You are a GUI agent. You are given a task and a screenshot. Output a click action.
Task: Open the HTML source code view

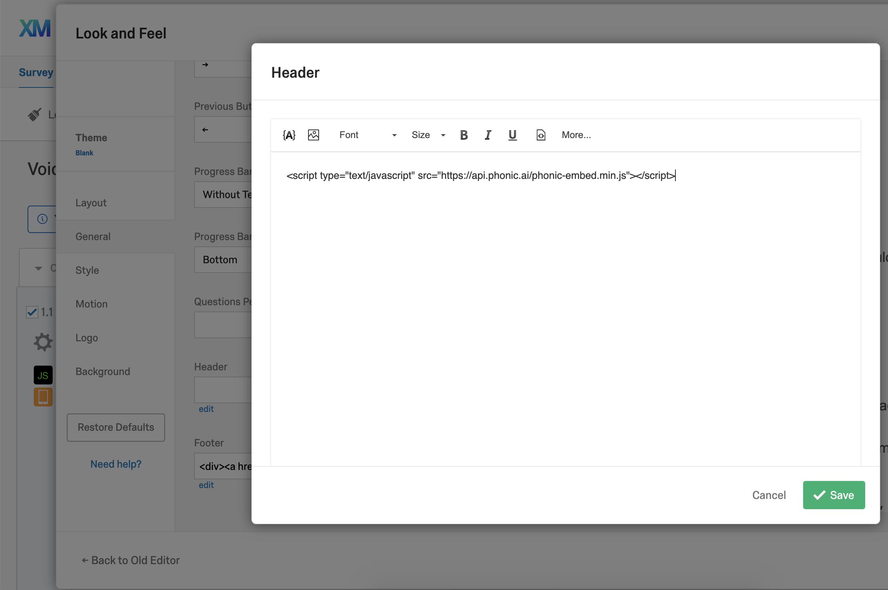[x=541, y=135]
